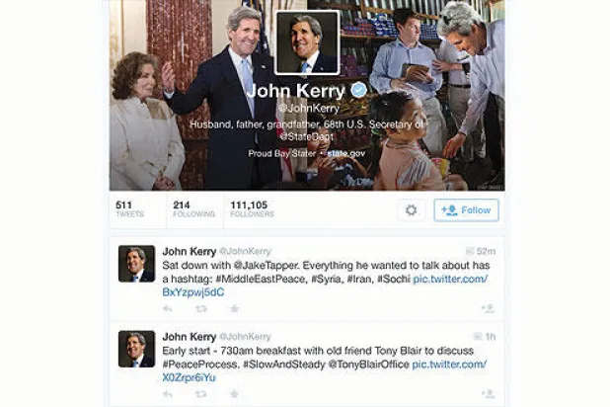This screenshot has width=610, height=407.
Task: Favorite the Jake Tapper tweet with star
Action: pos(234,309)
